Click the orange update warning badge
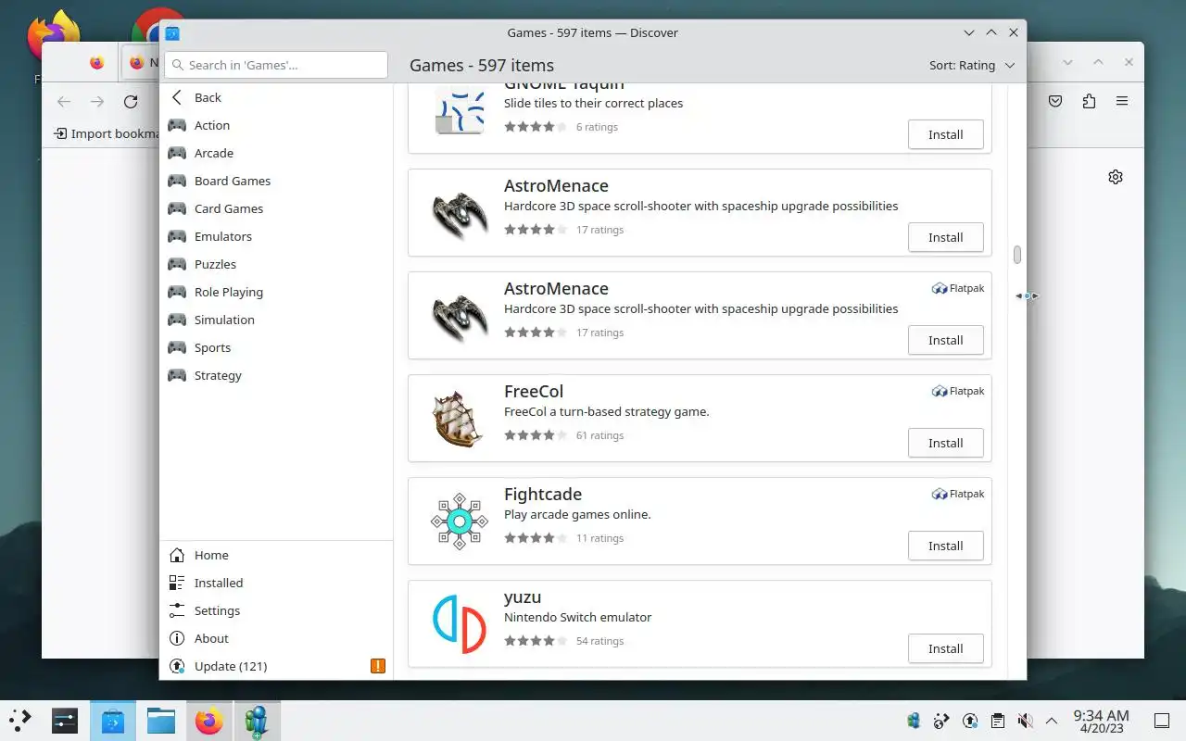Image resolution: width=1186 pixels, height=741 pixels. (x=377, y=666)
